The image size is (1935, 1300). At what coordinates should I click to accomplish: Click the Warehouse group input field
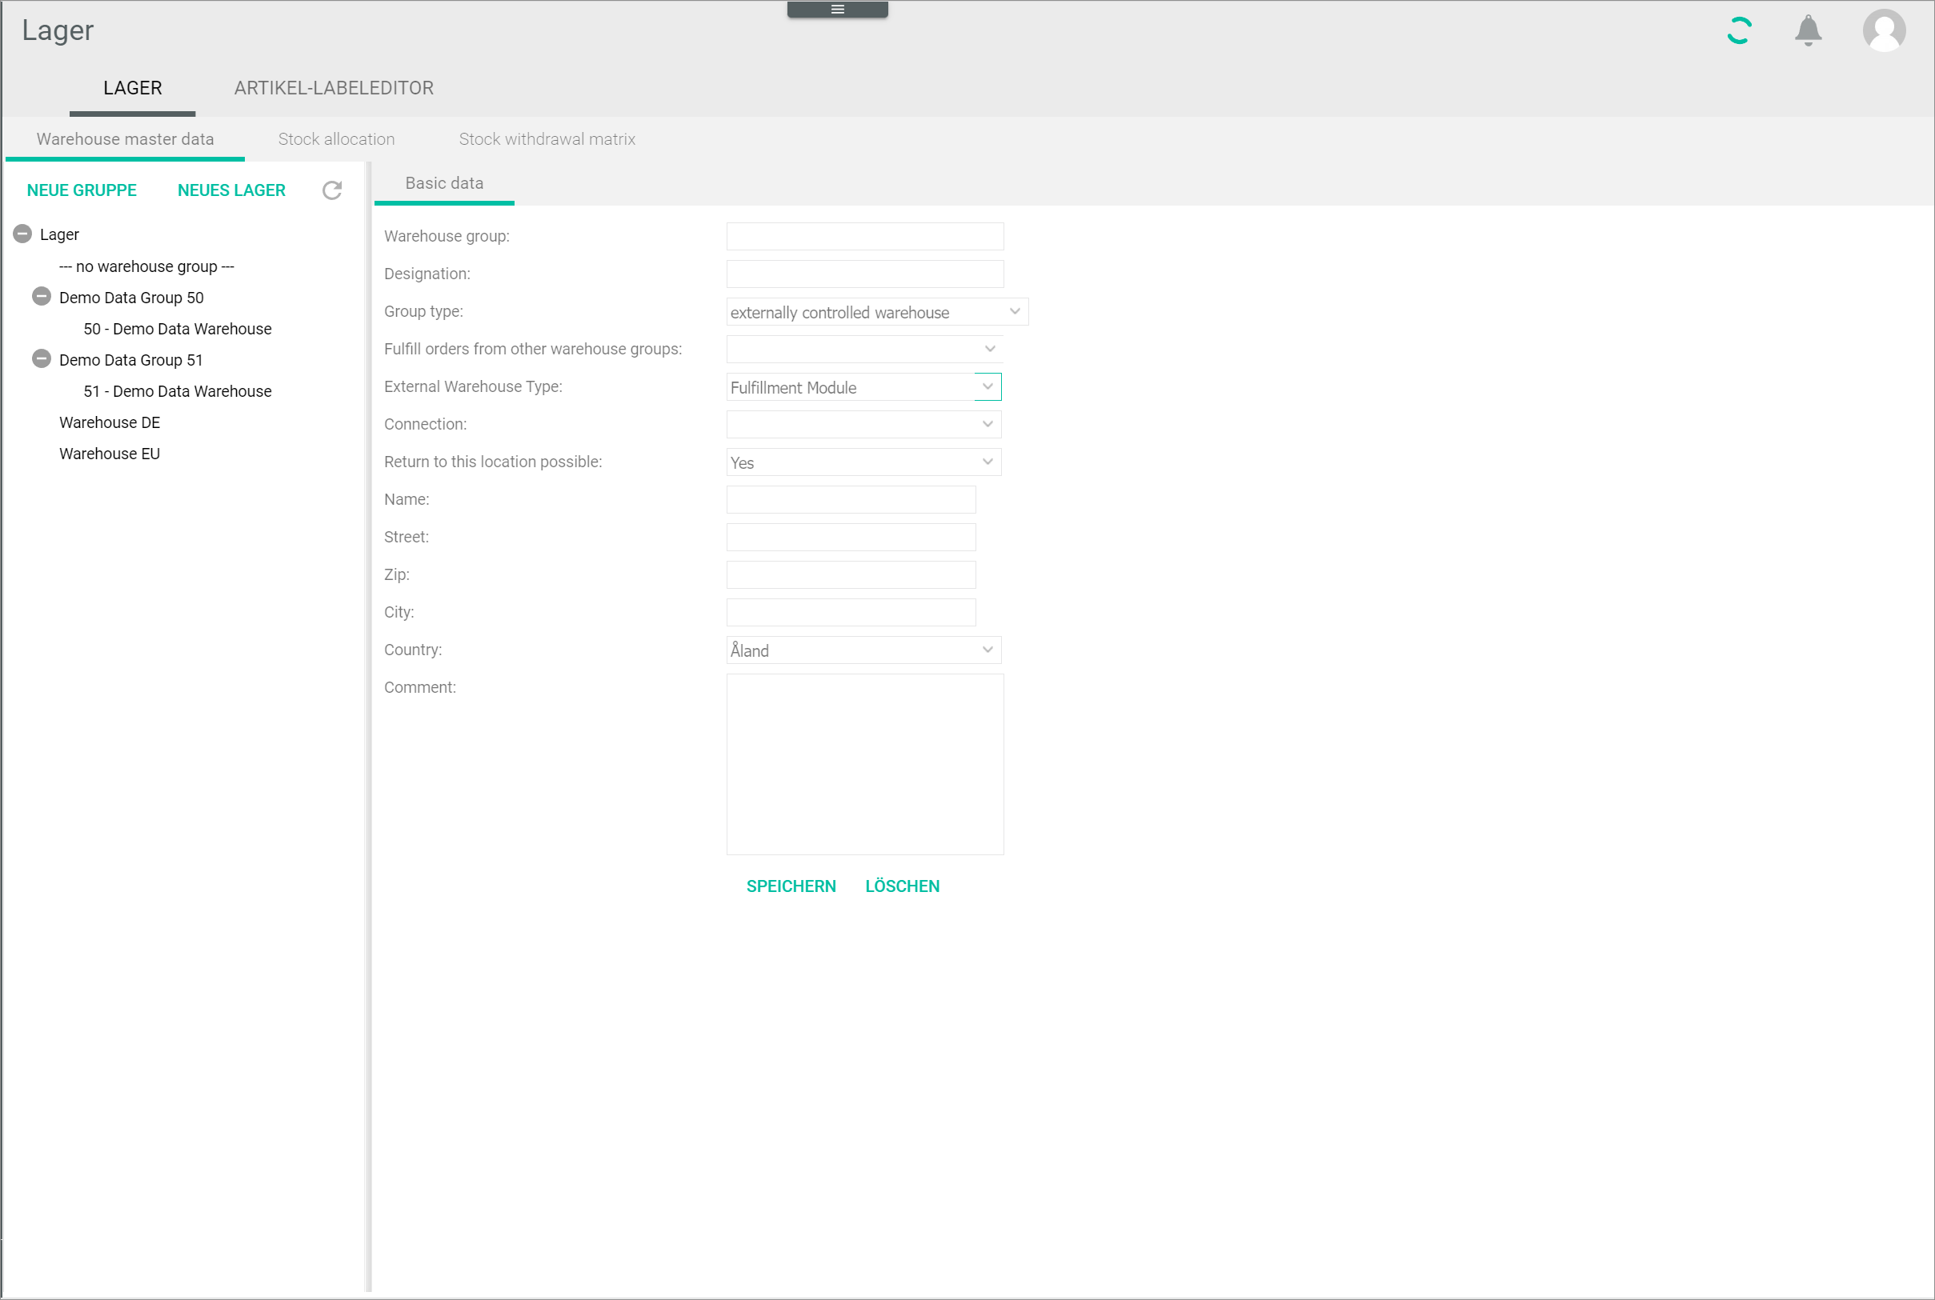tap(865, 236)
